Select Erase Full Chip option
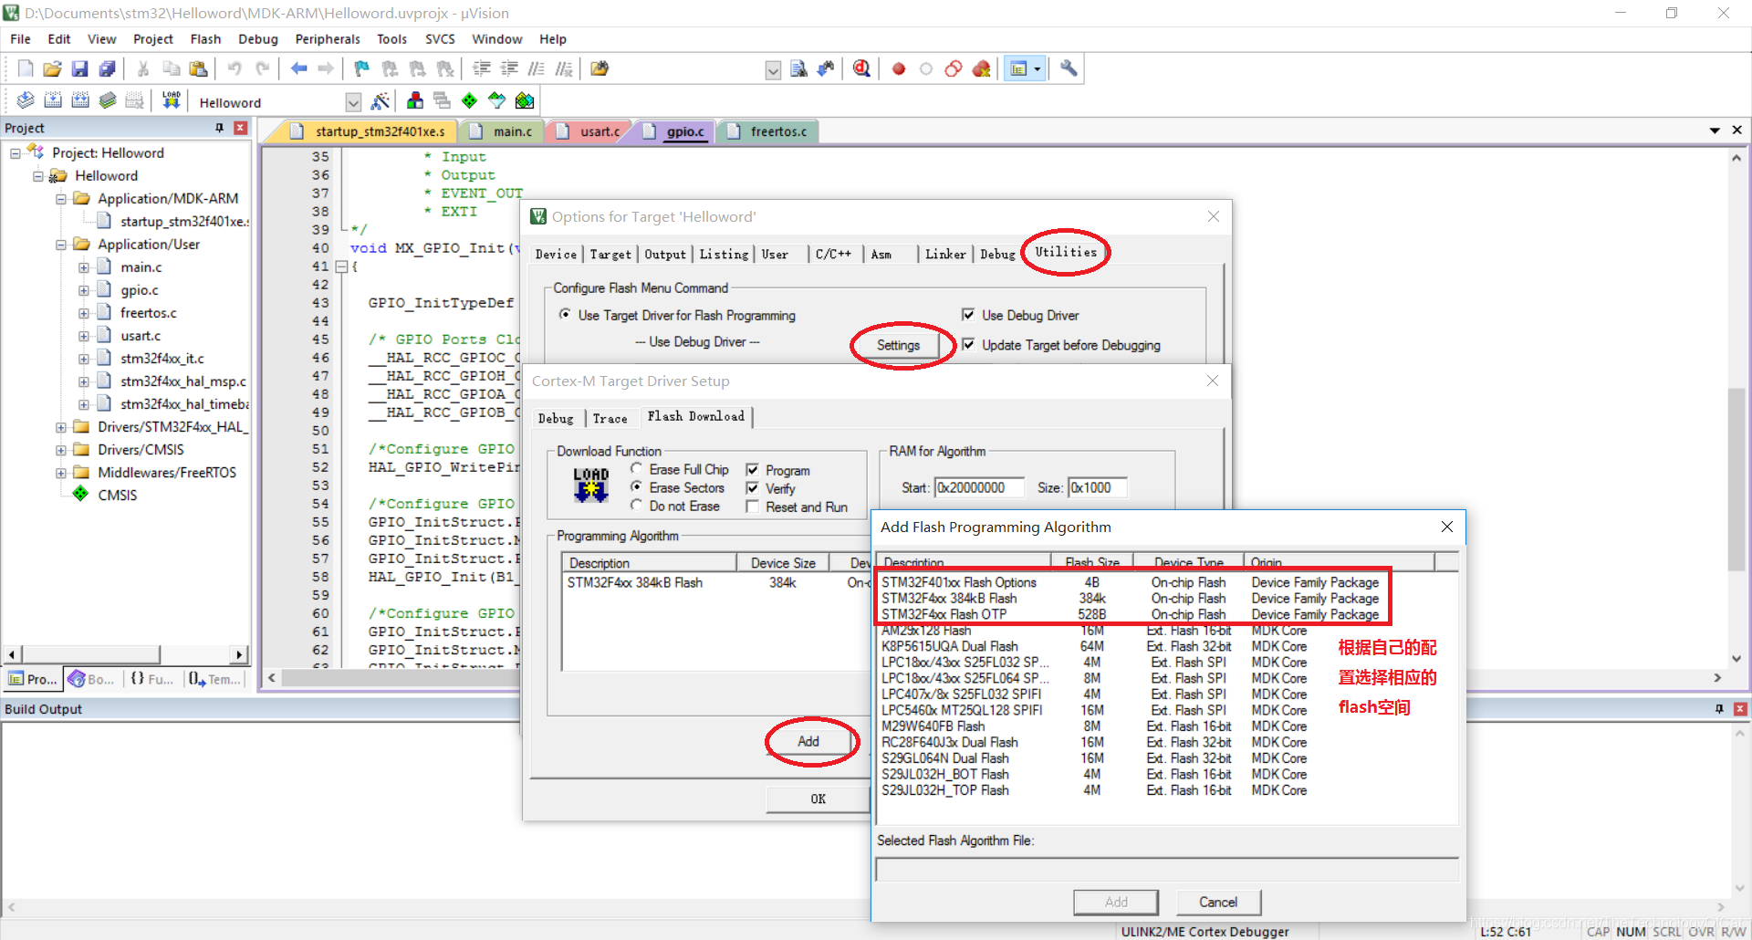1752x940 pixels. pos(637,469)
